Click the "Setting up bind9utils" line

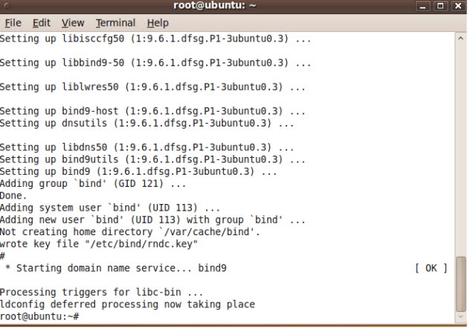pos(152,159)
